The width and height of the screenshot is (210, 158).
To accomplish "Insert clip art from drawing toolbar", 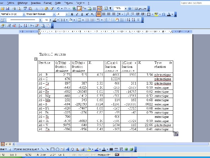I will (x=78, y=149).
